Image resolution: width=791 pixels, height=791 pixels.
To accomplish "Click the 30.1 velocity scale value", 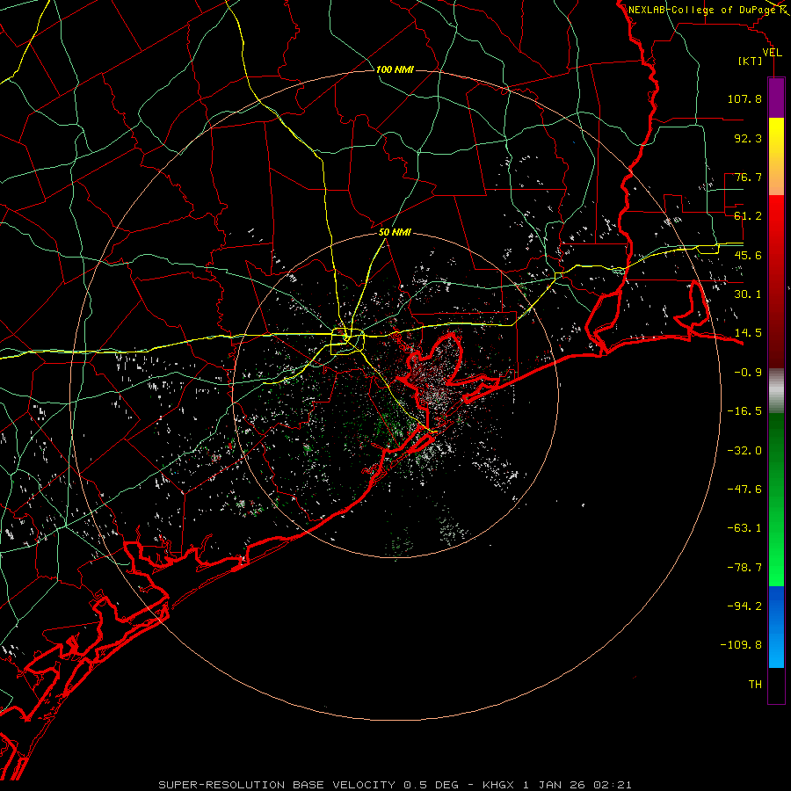I will coord(748,294).
